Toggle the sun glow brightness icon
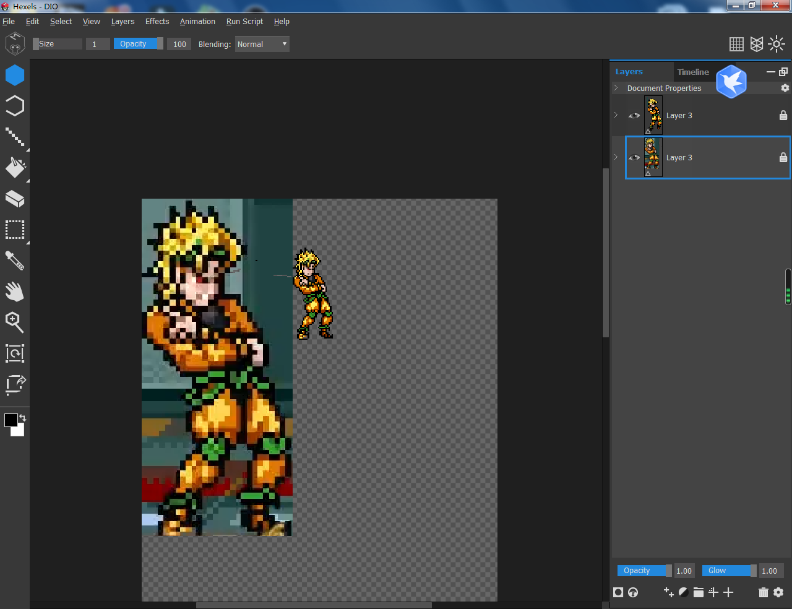 pos(777,44)
